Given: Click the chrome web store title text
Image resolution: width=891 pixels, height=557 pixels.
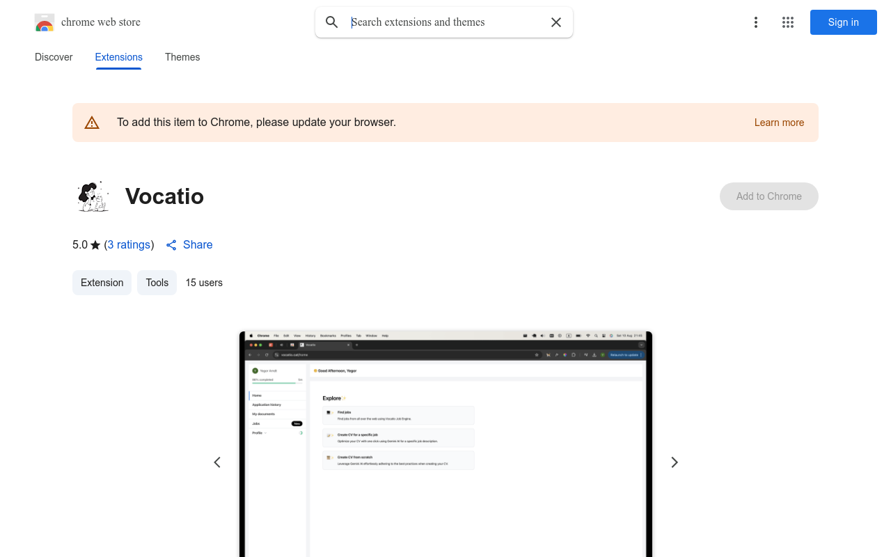Looking at the screenshot, I should [101, 22].
